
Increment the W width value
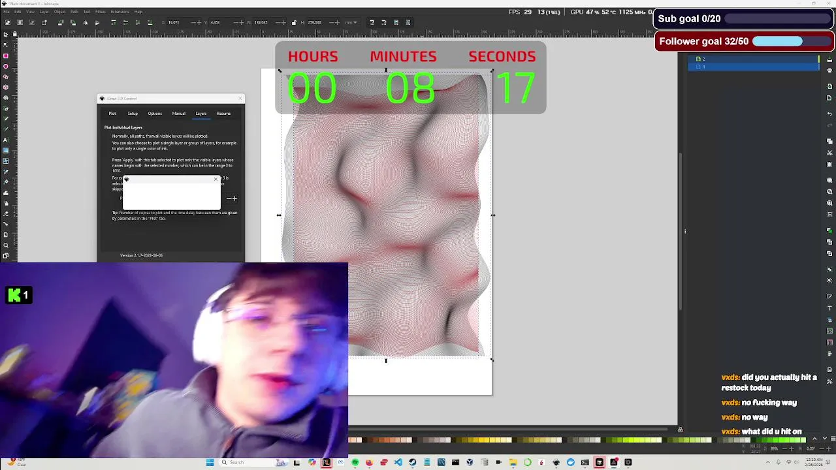pos(283,22)
